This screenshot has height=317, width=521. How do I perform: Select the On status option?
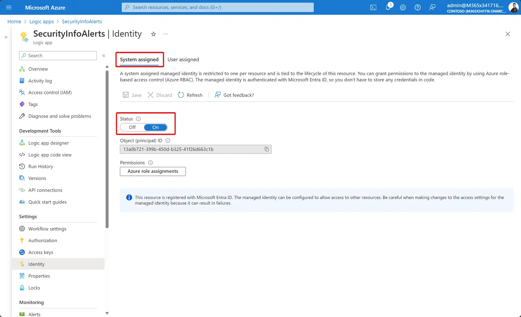156,127
